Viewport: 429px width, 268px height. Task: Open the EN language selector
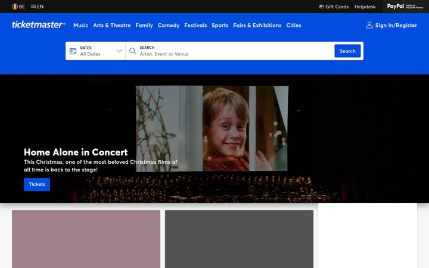point(37,7)
